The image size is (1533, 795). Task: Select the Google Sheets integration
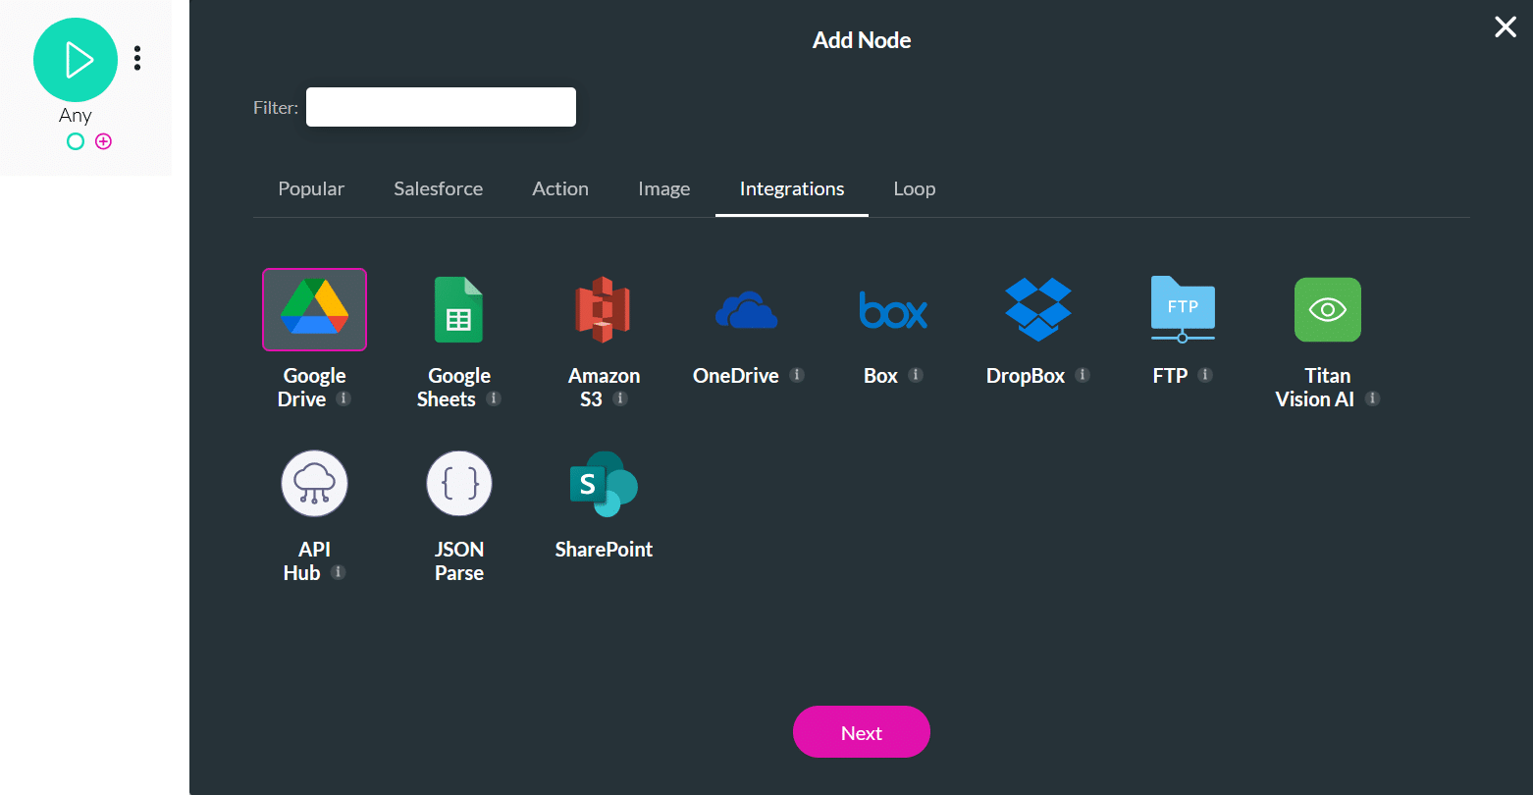(x=459, y=309)
